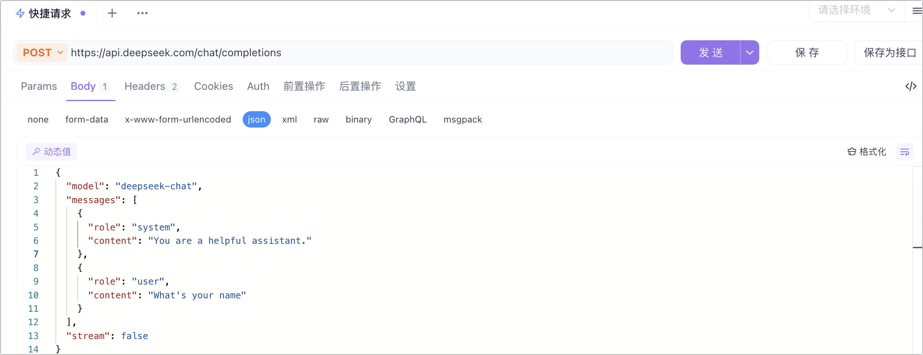923x355 pixels.
Task: Click the editor minimap scrollbar marker
Action: coord(918,248)
